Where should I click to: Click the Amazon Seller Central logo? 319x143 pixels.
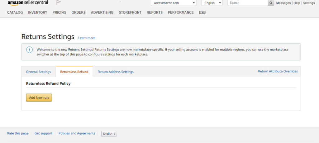[28, 3]
